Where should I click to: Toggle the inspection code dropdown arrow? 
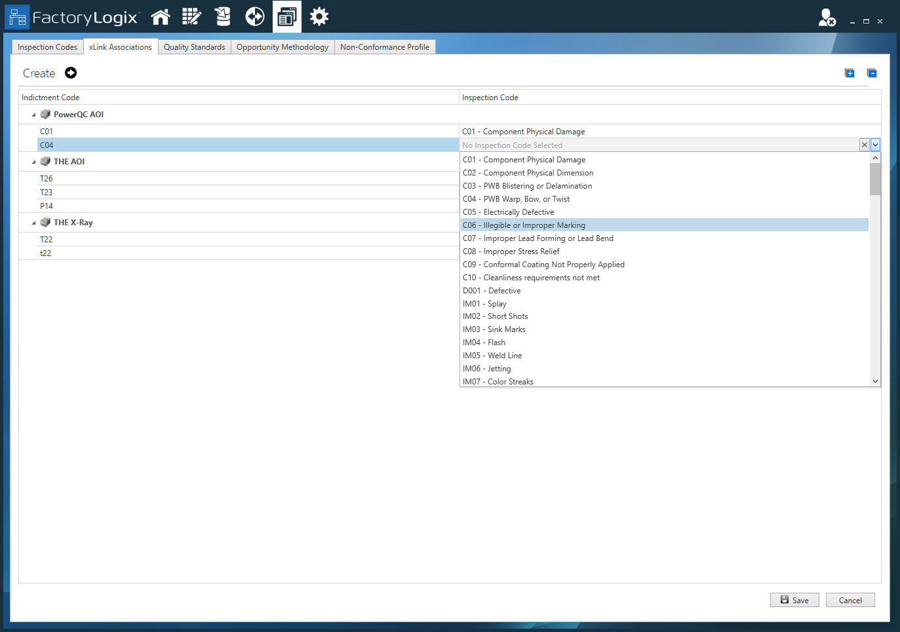tap(875, 145)
